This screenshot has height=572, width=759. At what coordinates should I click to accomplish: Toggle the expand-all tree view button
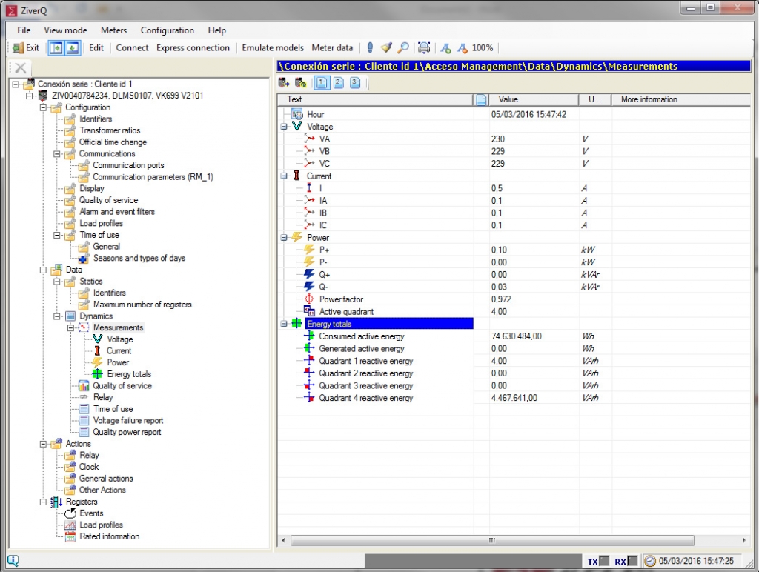click(56, 48)
